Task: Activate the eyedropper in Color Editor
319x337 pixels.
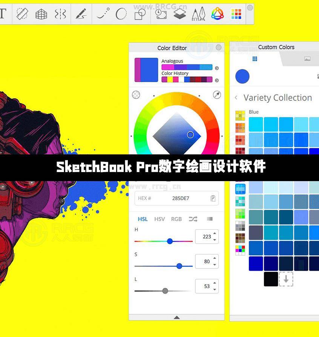Action: click(217, 95)
